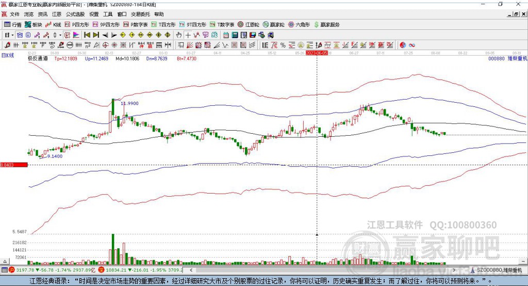Open the 行情 quotes view
This screenshot has height=286, width=528.
coord(12,25)
